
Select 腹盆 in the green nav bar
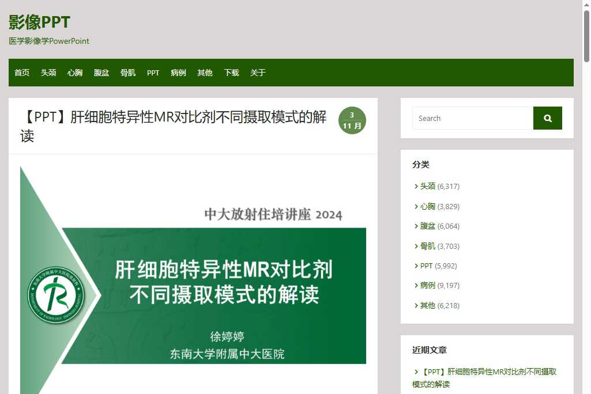[101, 73]
